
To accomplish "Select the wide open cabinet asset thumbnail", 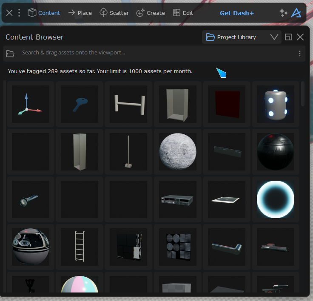I will [178, 104].
